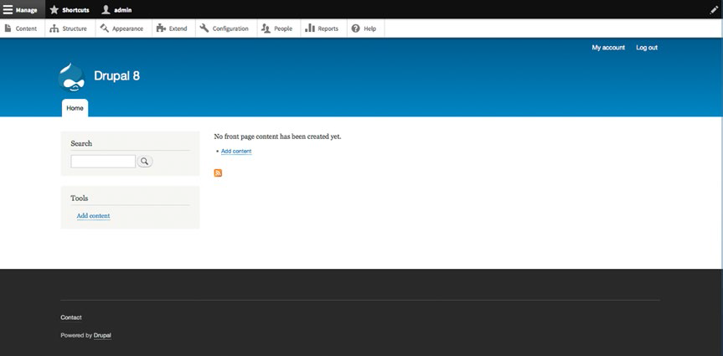
Task: Open the Help menu label
Action: (x=369, y=28)
